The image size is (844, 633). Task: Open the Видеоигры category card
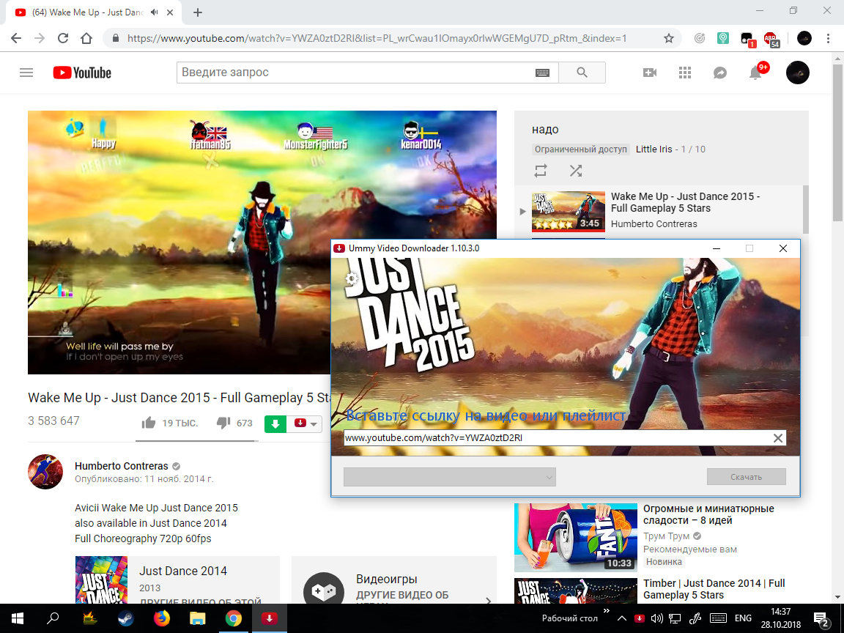(x=393, y=580)
